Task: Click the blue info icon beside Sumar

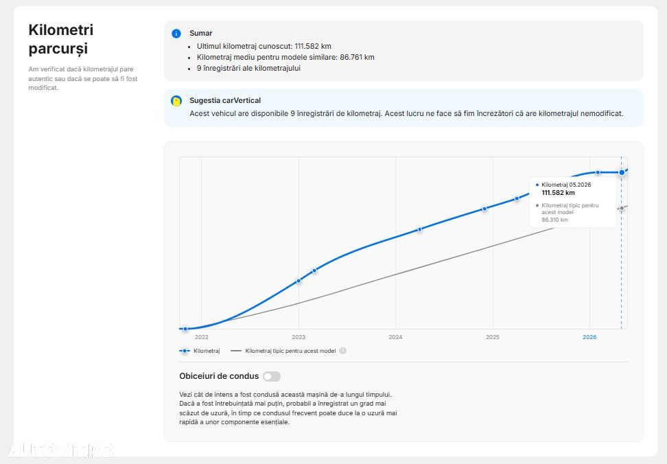Action: (176, 34)
